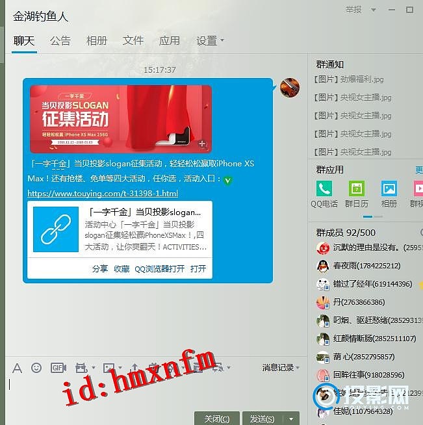This screenshot has width=423, height=425.
Task: Click the upload file arrow icon
Action: point(135,368)
